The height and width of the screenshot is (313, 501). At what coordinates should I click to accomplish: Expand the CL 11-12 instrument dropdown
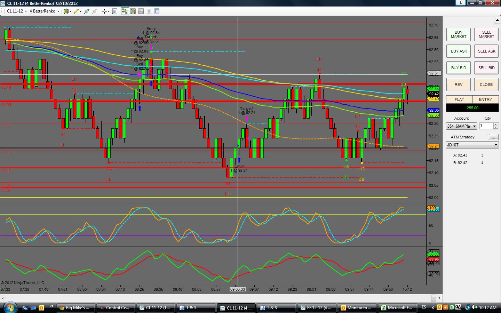26,11
